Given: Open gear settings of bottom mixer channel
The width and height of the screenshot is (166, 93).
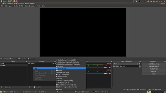Looking at the screenshot, I should click(x=110, y=73).
